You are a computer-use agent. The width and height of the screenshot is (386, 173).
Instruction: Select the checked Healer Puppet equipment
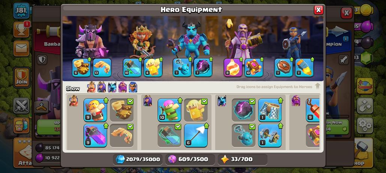coord(196,110)
